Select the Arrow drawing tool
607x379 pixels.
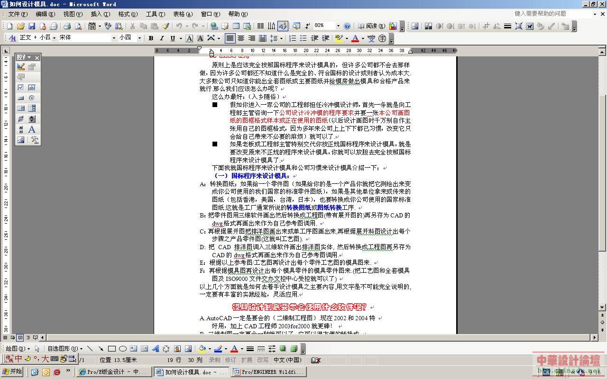point(101,349)
